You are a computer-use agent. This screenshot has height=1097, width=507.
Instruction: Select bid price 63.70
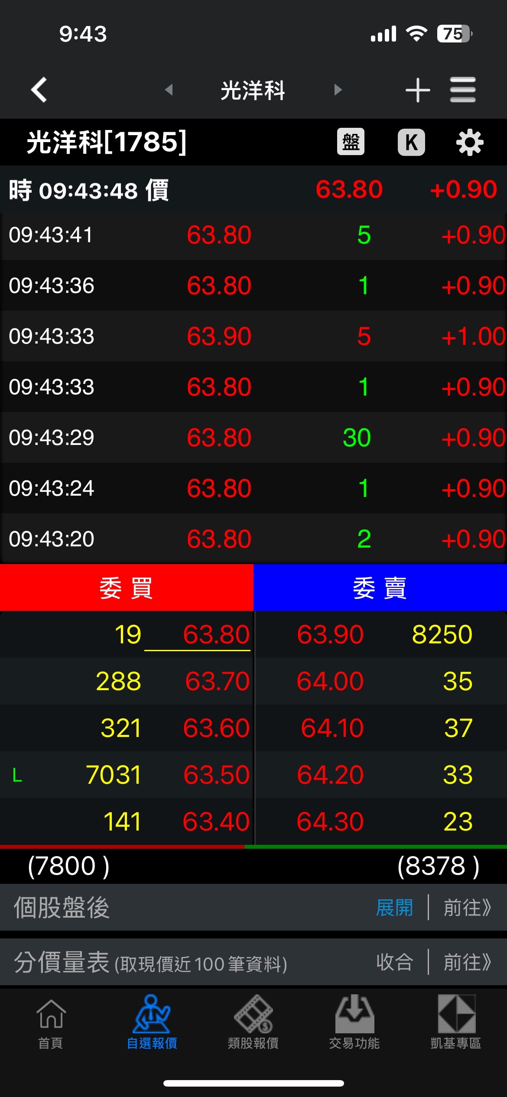click(x=217, y=682)
